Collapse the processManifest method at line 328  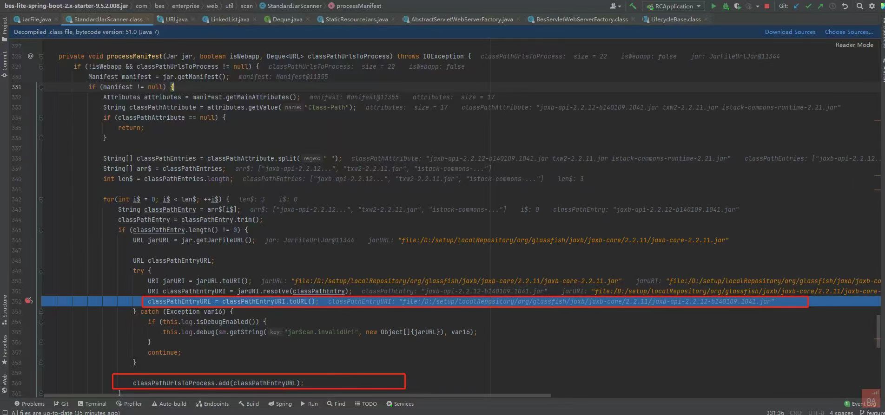point(41,56)
